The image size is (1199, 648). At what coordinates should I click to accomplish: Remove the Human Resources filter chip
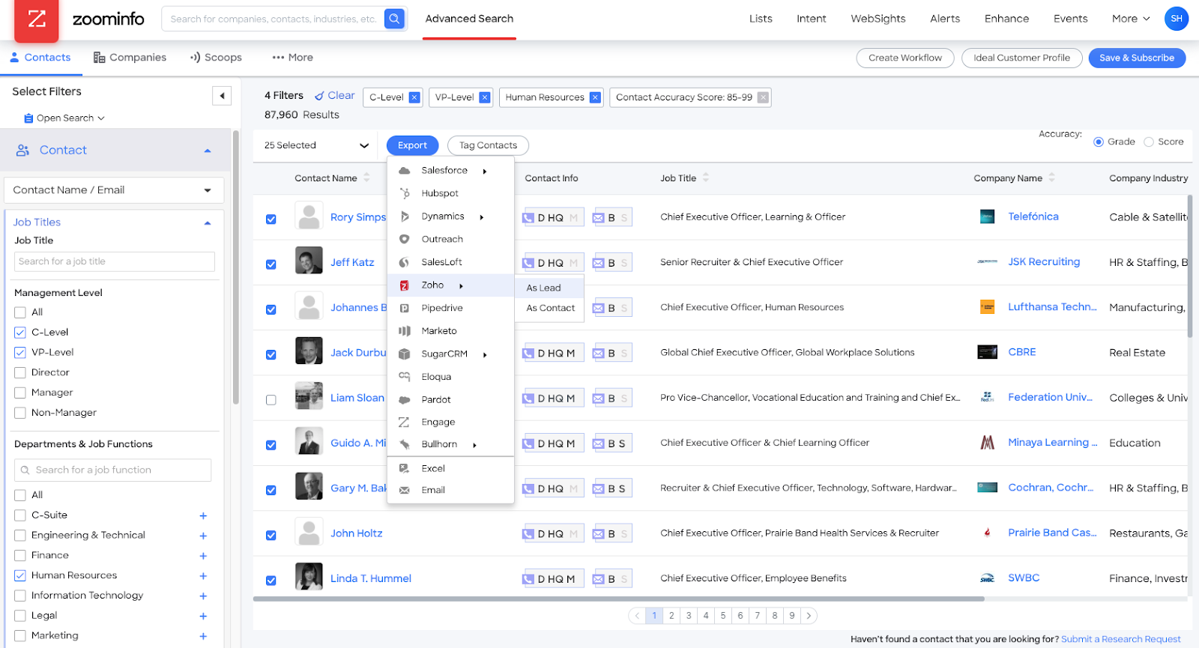pos(595,97)
